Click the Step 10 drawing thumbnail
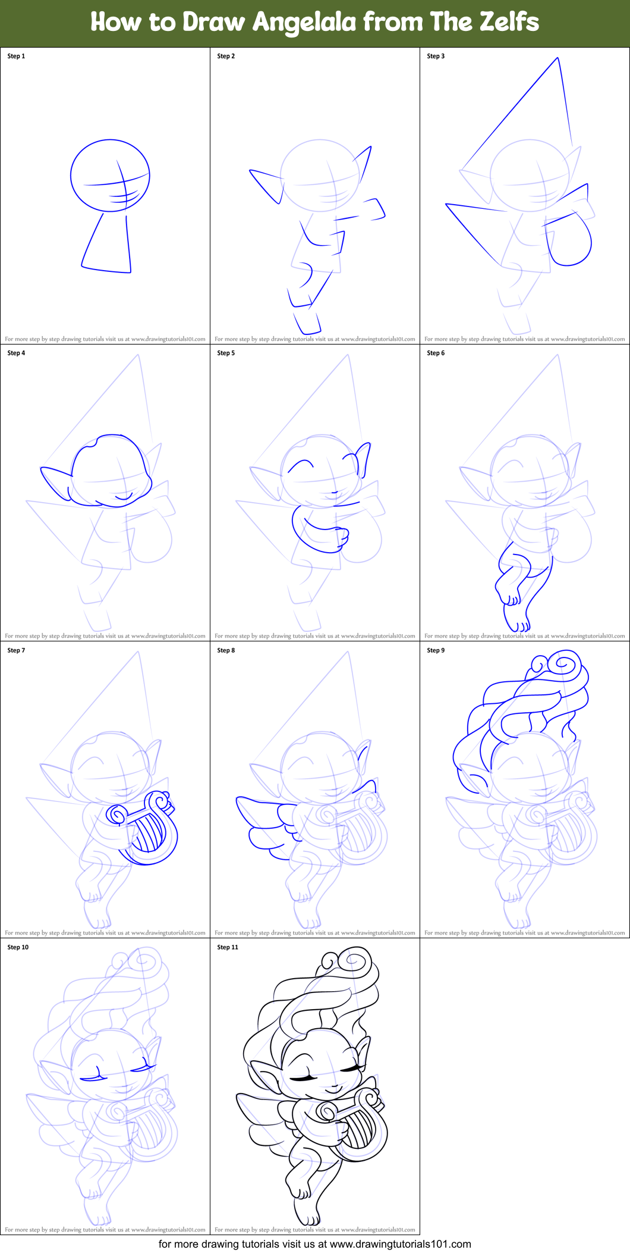The image size is (630, 1253). coord(105,1086)
